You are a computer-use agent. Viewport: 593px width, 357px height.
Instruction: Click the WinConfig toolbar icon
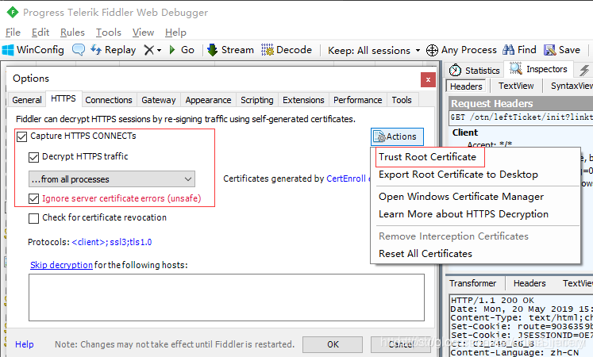8,50
